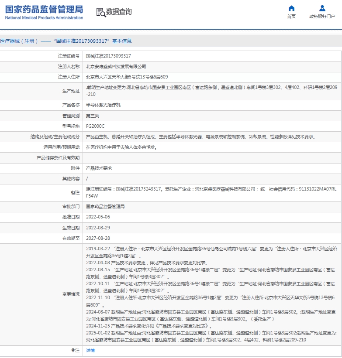Image resolution: width=342 pixels, height=358 pixels.
Task: Click the 批准日期 row label
Action: [71, 217]
